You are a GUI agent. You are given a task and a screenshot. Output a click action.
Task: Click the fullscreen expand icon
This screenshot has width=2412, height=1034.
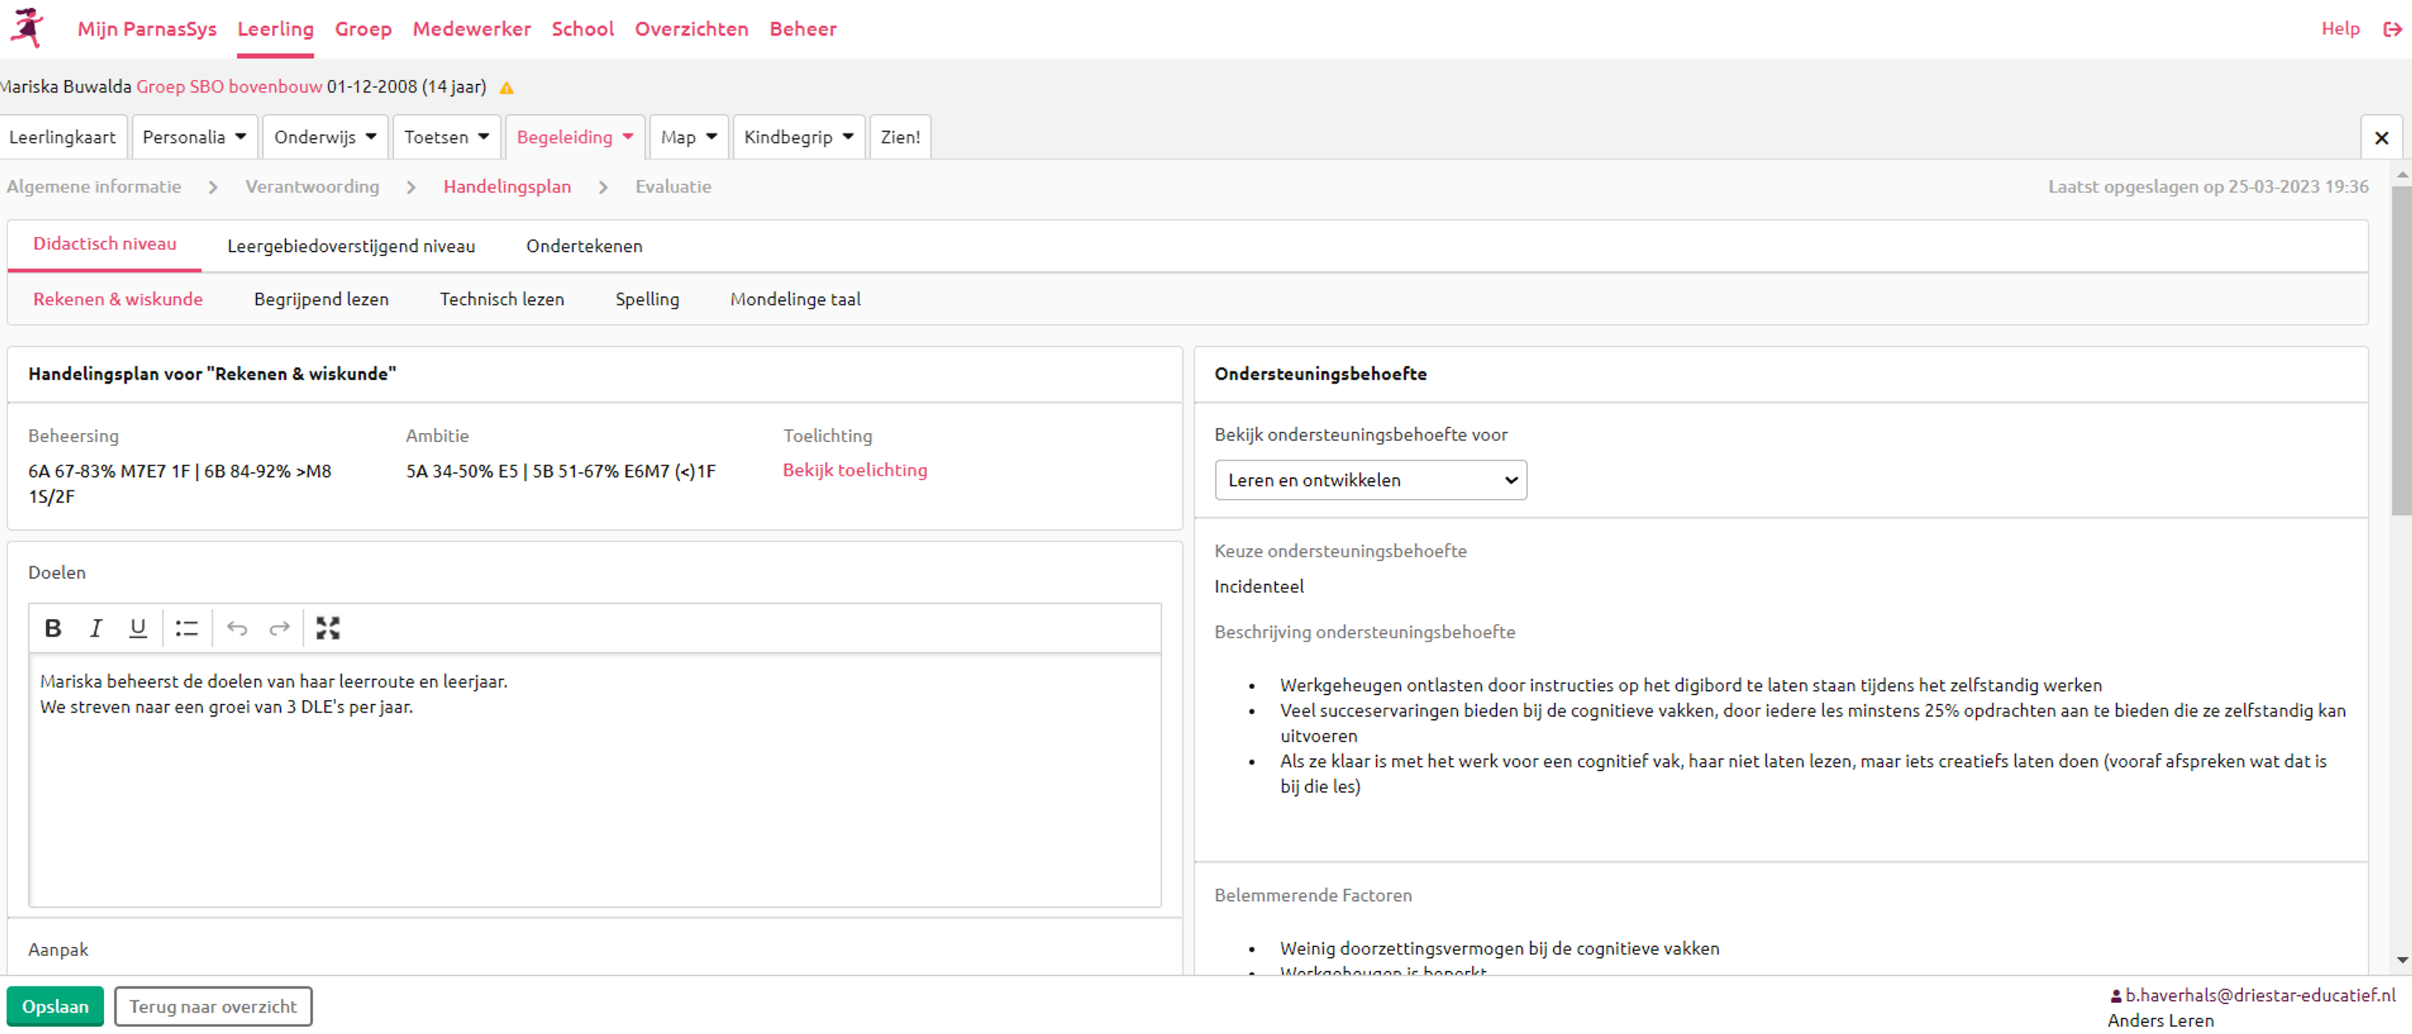click(x=328, y=629)
